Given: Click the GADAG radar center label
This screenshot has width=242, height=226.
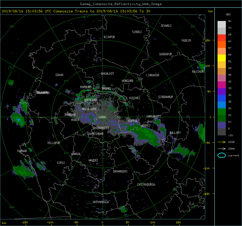Looking at the screenshot, I should pos(102,117).
